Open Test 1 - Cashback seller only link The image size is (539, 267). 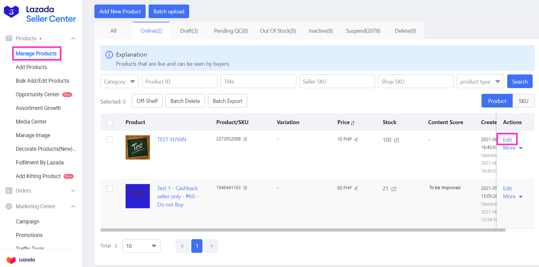click(x=178, y=196)
